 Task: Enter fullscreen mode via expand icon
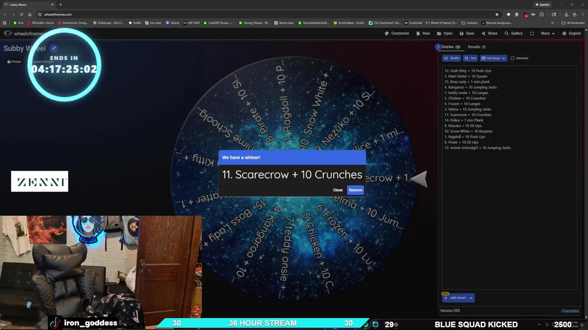click(532, 33)
